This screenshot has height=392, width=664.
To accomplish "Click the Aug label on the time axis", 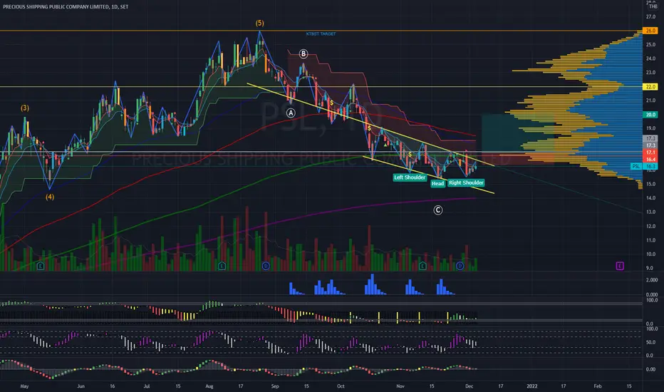I will click(x=209, y=386).
